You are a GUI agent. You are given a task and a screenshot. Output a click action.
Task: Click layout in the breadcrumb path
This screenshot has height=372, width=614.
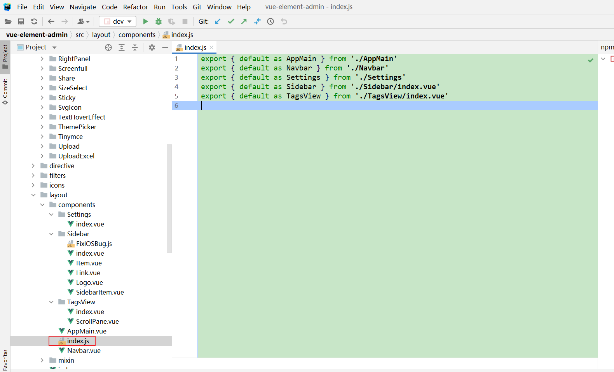(x=101, y=35)
